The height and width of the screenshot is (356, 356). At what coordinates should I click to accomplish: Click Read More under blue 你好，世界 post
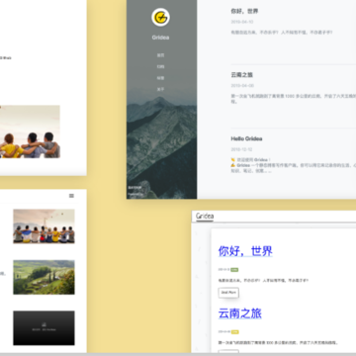[x=228, y=293]
